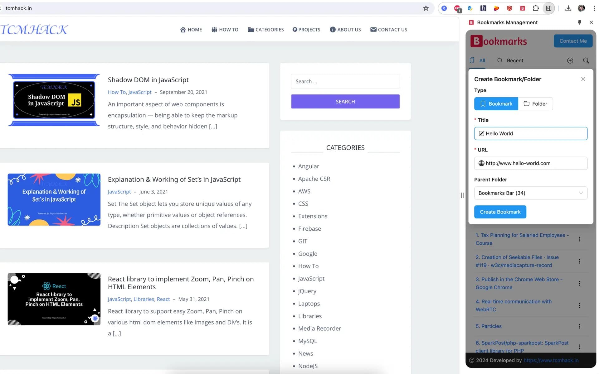599x374 pixels.
Task: Click the Create Bookmark button
Action: [x=500, y=212]
